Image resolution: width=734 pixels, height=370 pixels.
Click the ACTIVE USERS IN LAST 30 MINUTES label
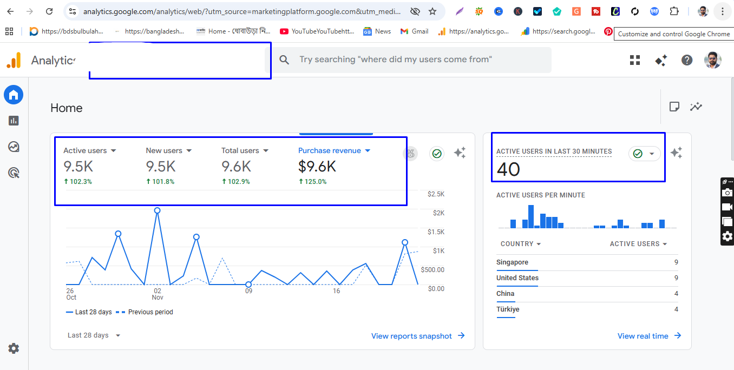pos(554,151)
